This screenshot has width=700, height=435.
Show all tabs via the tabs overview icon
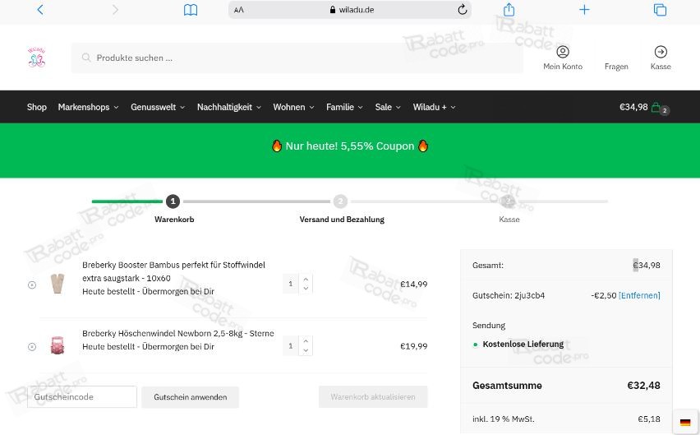click(660, 9)
